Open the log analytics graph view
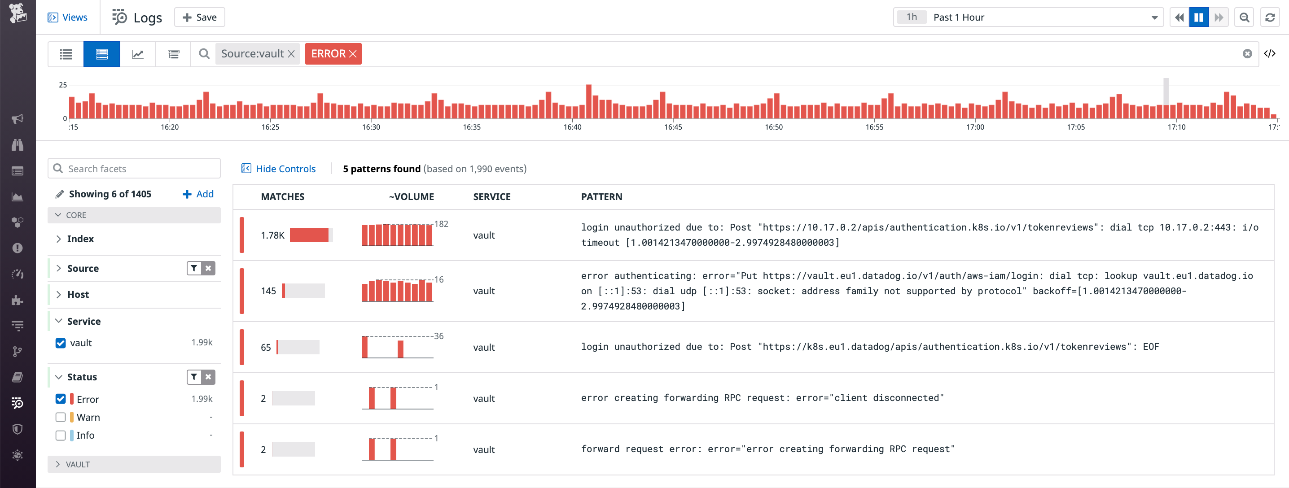Screen dimensions: 1289x488 138,54
